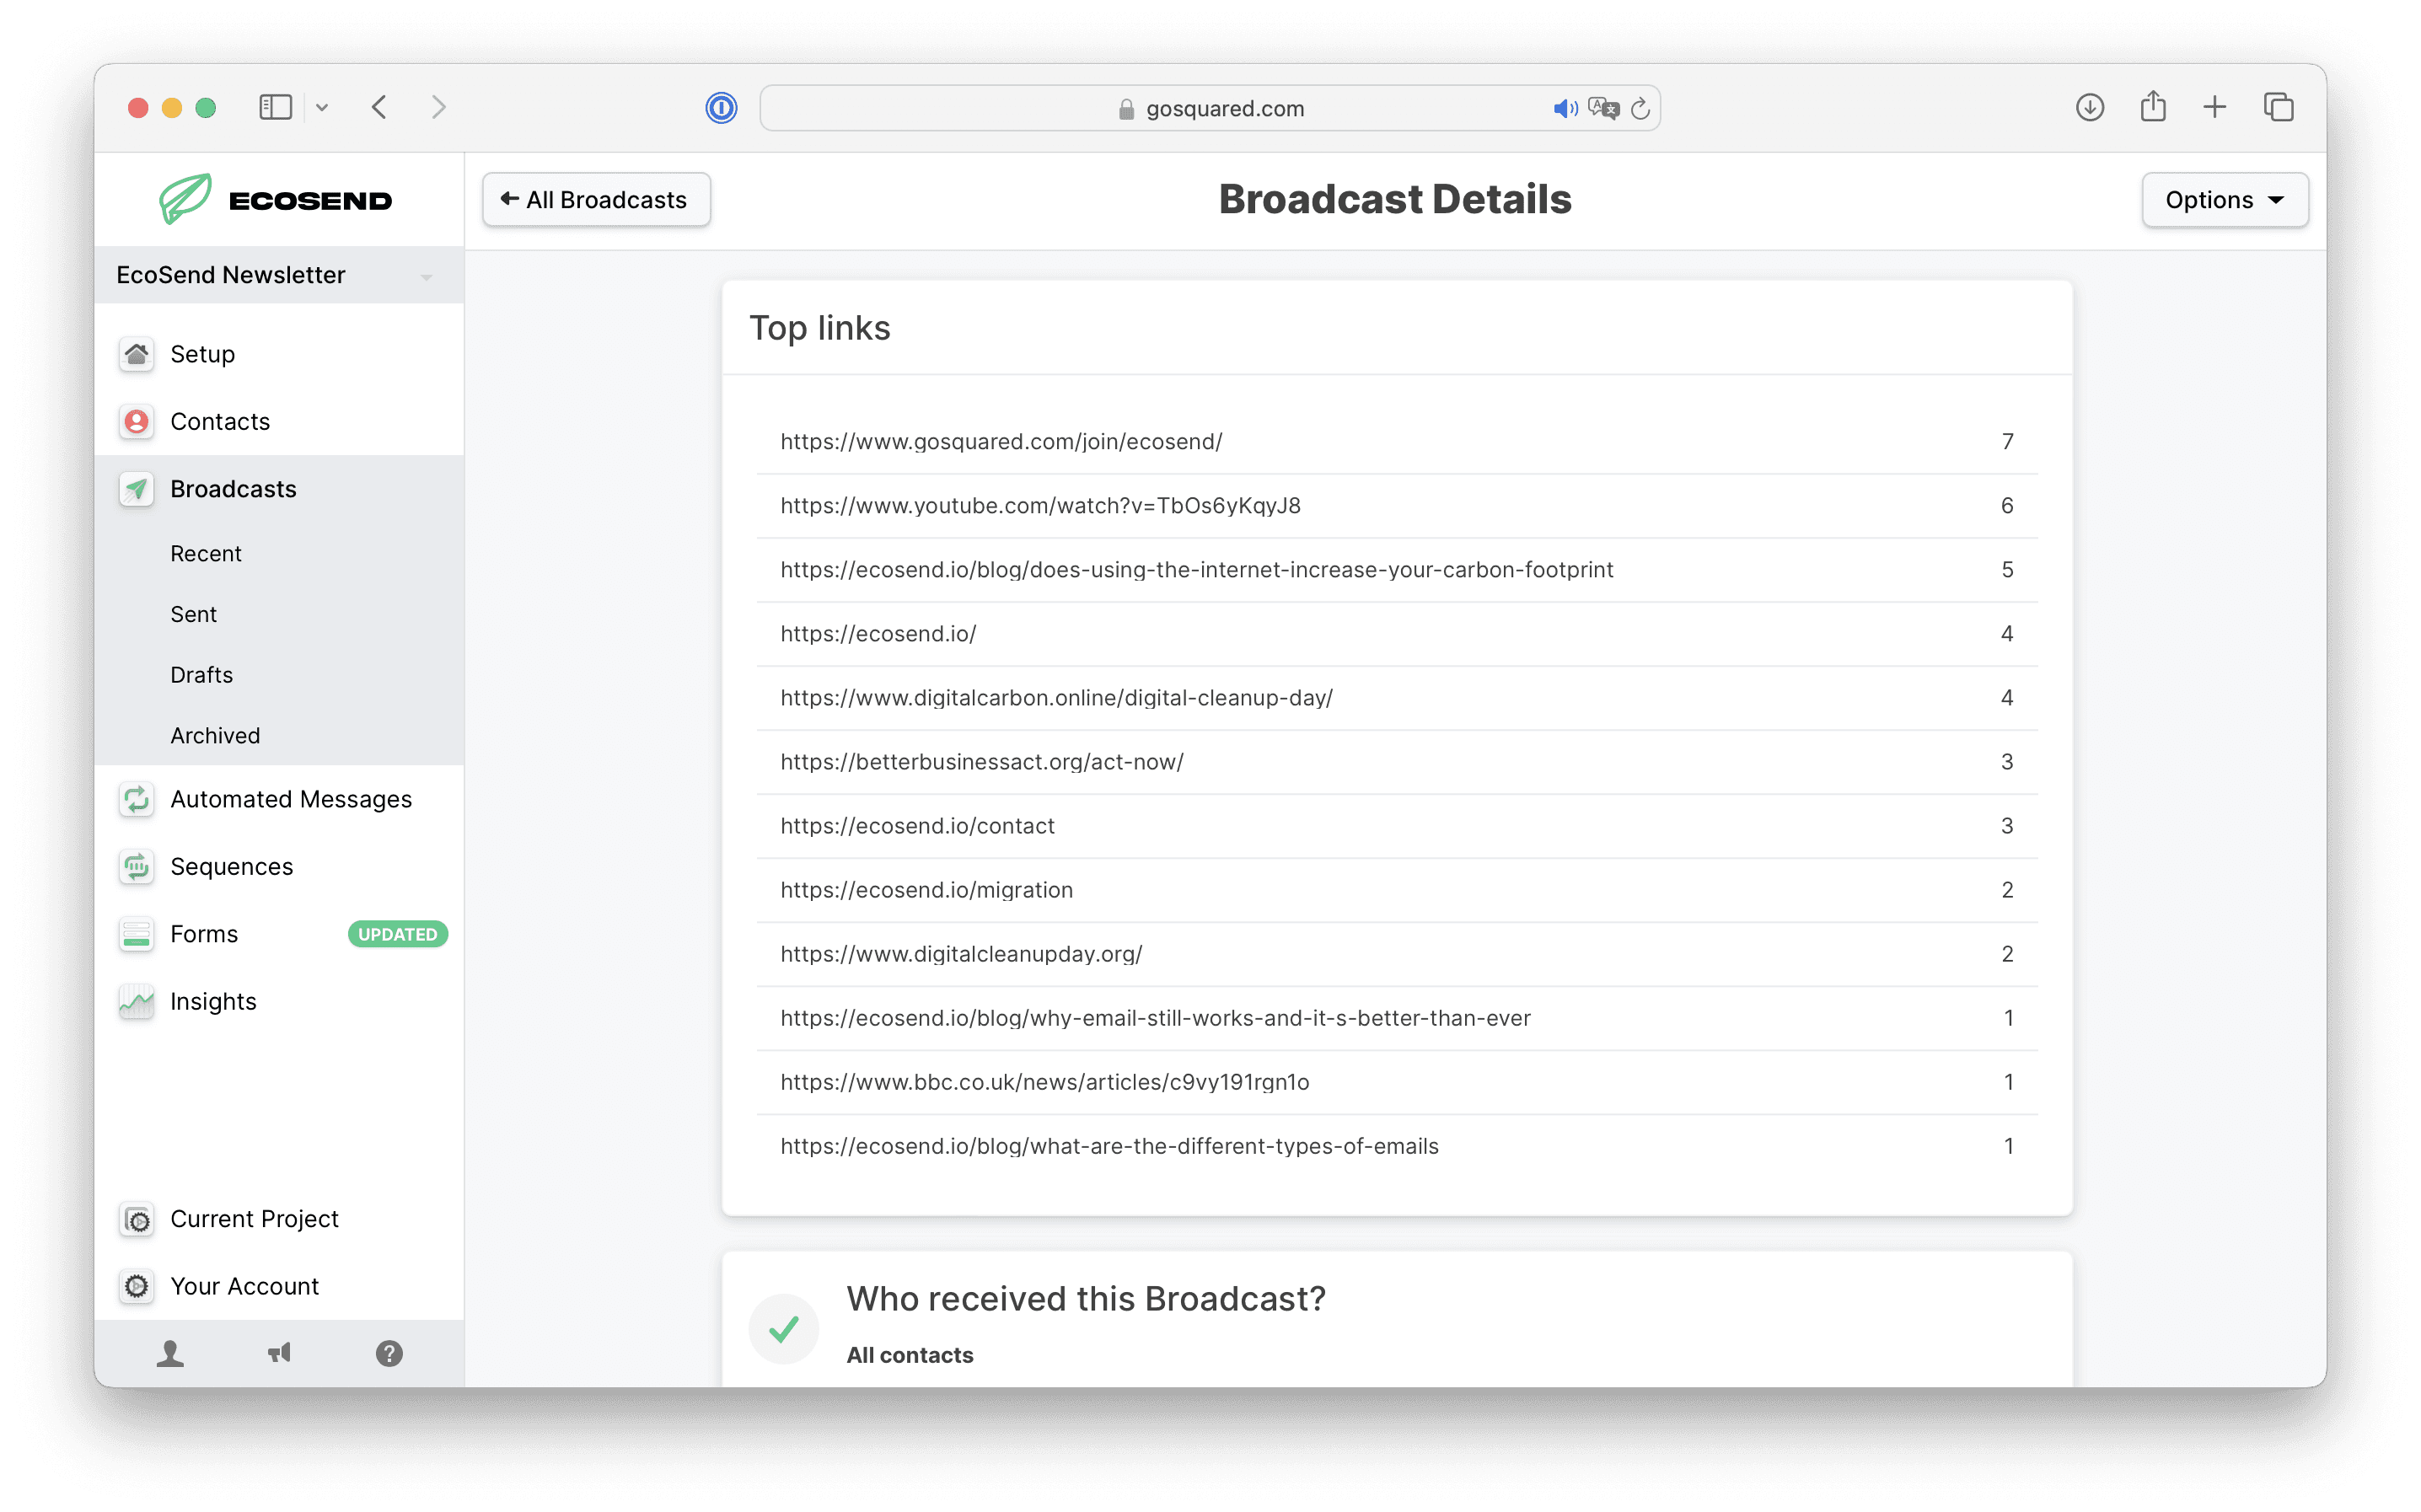Click the All contacts label

pyautogui.click(x=909, y=1355)
